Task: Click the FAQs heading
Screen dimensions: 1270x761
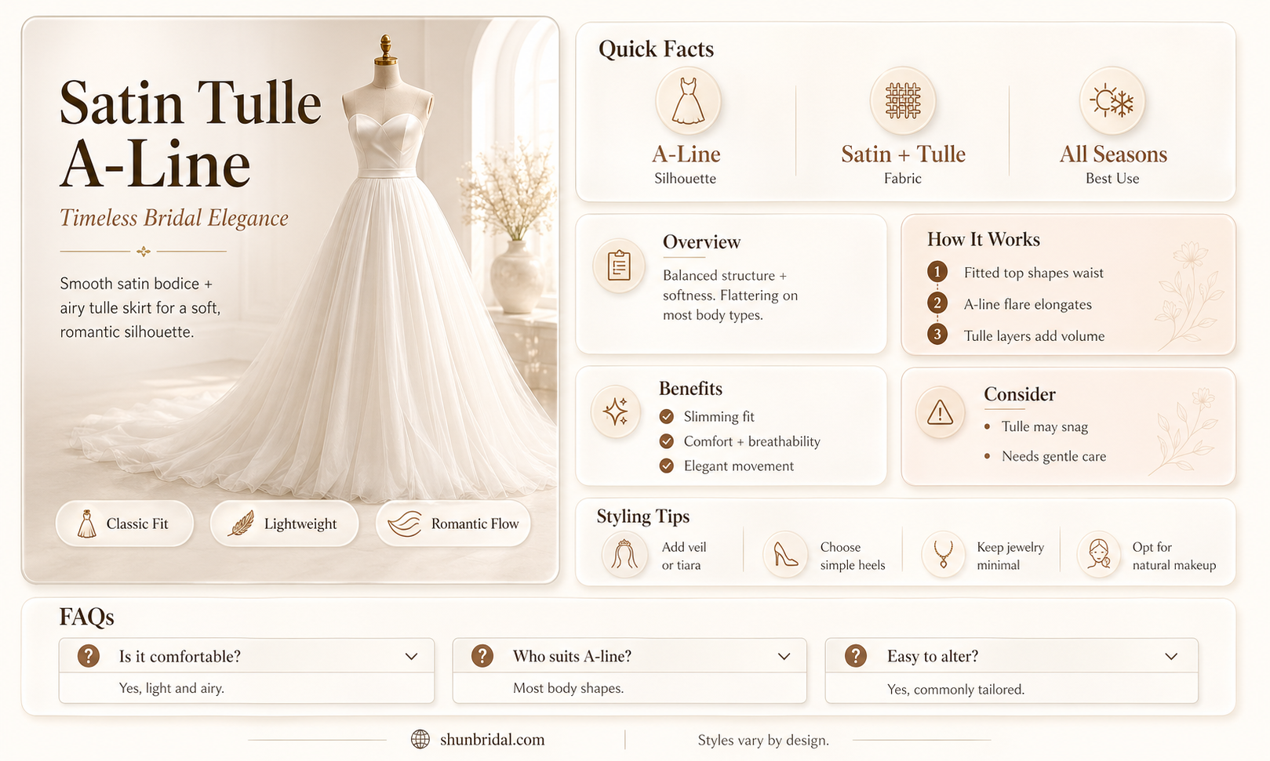Action: (86, 617)
